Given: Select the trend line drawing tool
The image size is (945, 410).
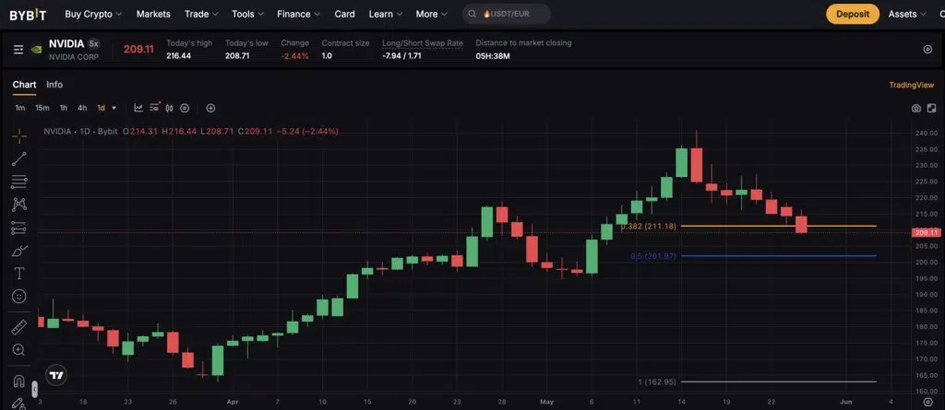Looking at the screenshot, I should (19, 158).
